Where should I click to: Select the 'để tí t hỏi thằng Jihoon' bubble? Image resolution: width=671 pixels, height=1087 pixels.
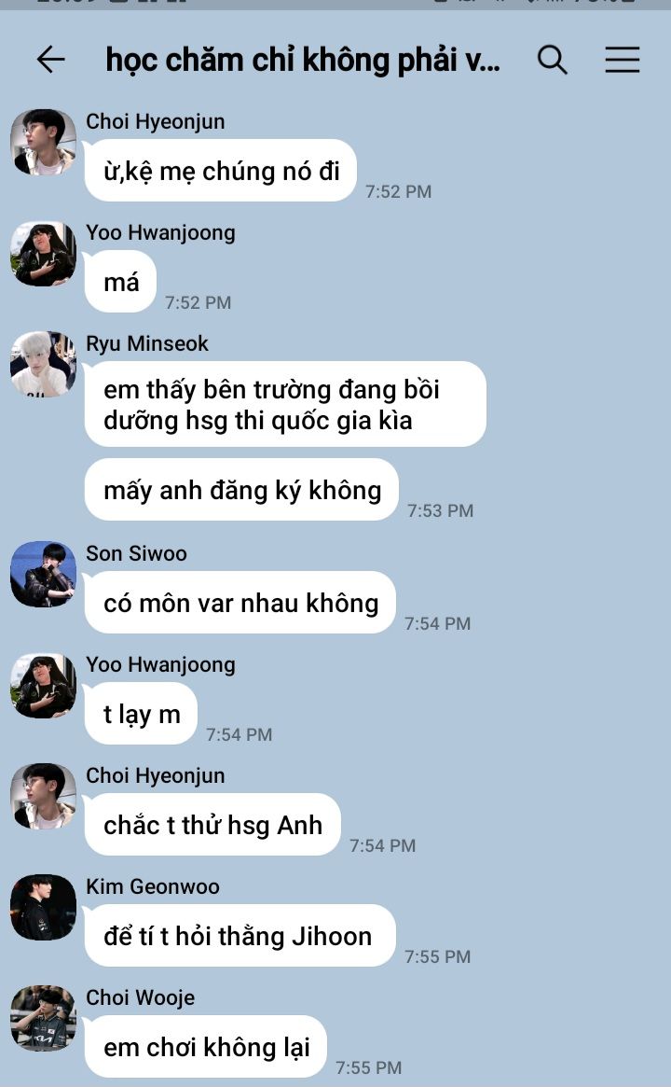pyautogui.click(x=240, y=935)
